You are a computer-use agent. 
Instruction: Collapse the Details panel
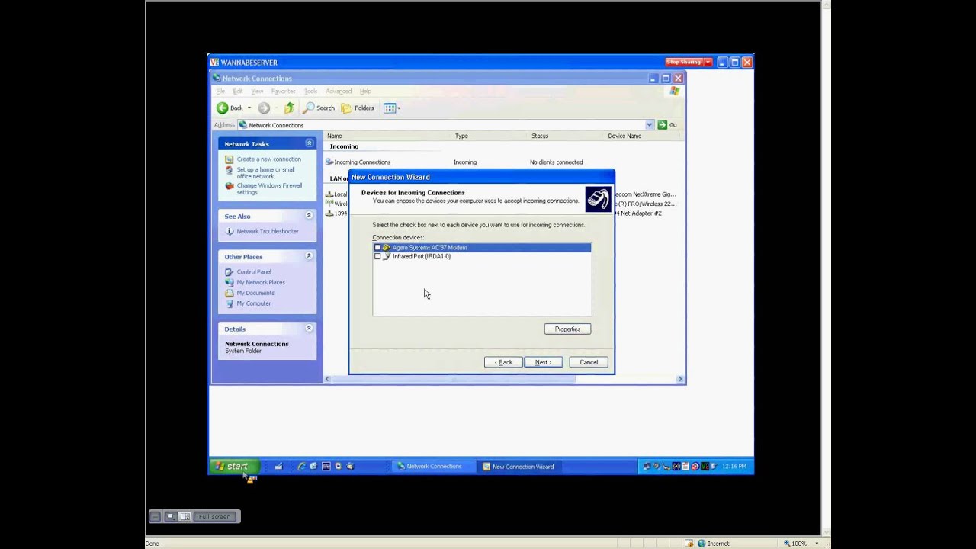pyautogui.click(x=309, y=329)
